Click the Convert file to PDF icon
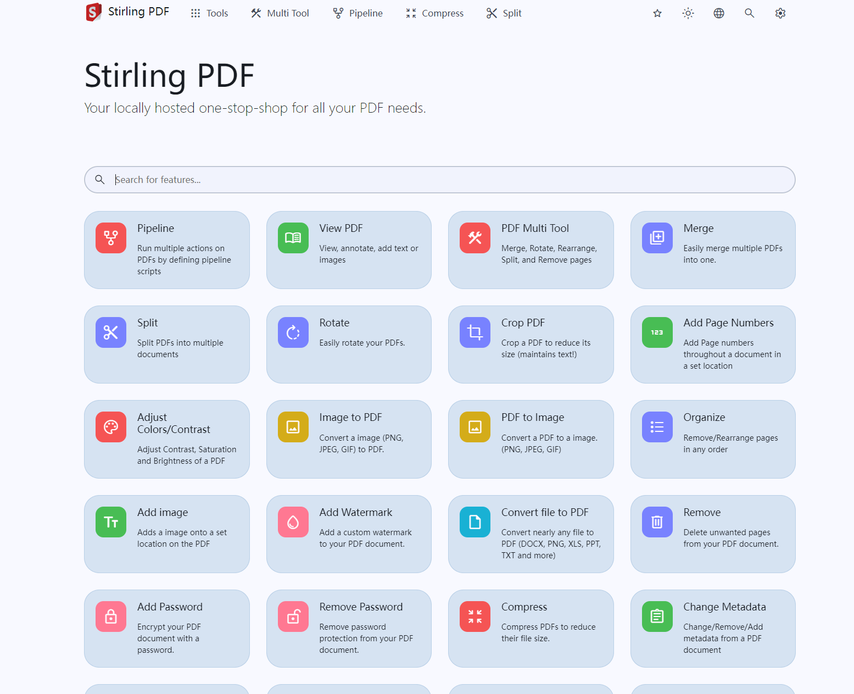The height and width of the screenshot is (694, 854). [475, 522]
